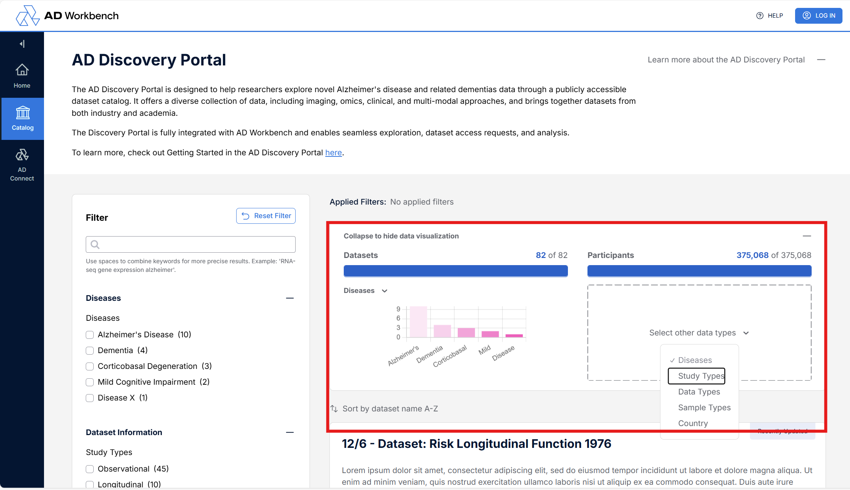Tick the Observational study type checkbox
The width and height of the screenshot is (850, 490).
tap(90, 469)
